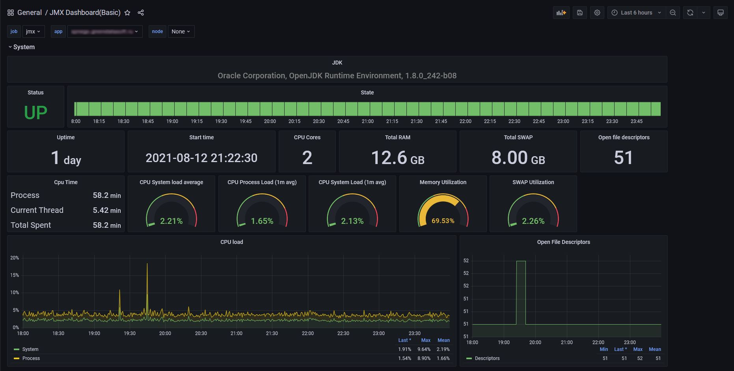The image size is (734, 371).
Task: Refresh the dashboard using the refresh icon
Action: click(x=690, y=13)
